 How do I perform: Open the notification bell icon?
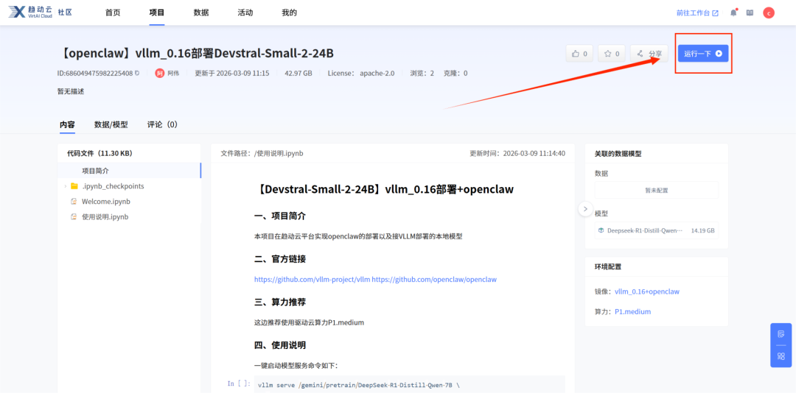pyautogui.click(x=733, y=13)
